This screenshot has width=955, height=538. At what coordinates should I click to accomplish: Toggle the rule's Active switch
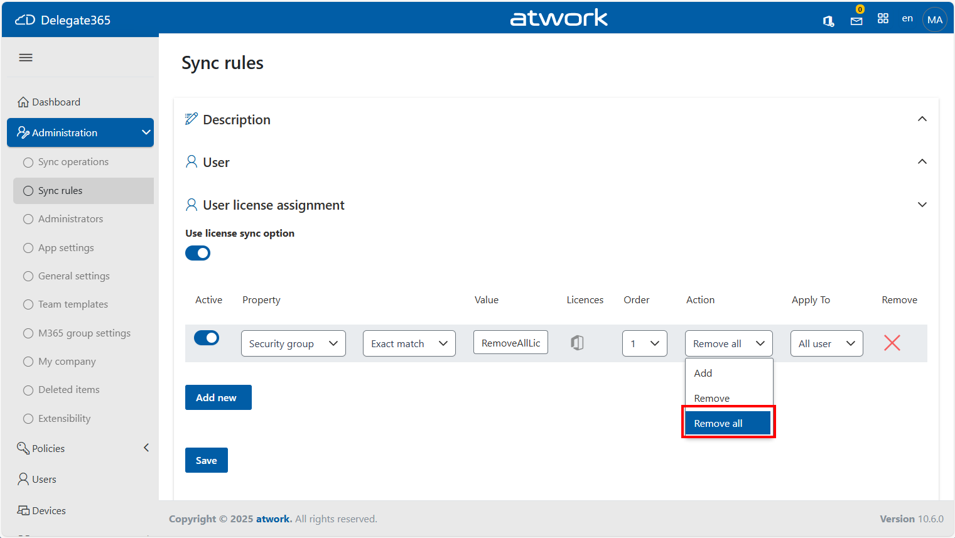(x=207, y=338)
